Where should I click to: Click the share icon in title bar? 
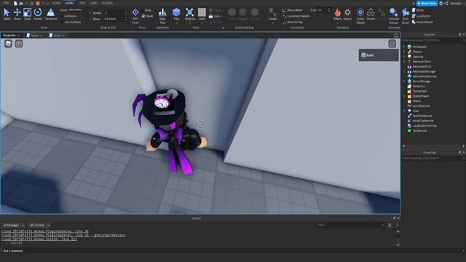pyautogui.click(x=446, y=3)
